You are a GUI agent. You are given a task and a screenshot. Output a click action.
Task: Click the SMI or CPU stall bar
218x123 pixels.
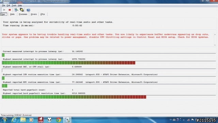pos(109,70)
